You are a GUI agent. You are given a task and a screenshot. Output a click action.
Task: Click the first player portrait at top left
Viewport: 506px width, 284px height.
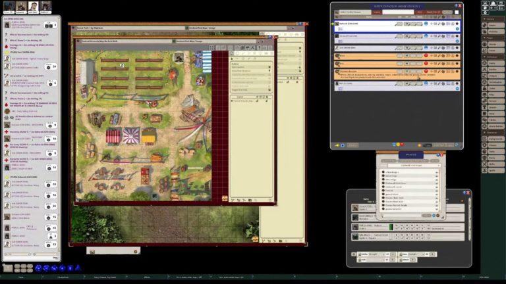point(7,7)
